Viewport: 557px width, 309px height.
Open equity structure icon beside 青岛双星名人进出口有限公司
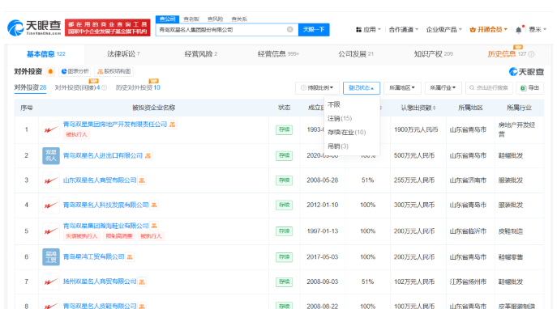point(148,155)
